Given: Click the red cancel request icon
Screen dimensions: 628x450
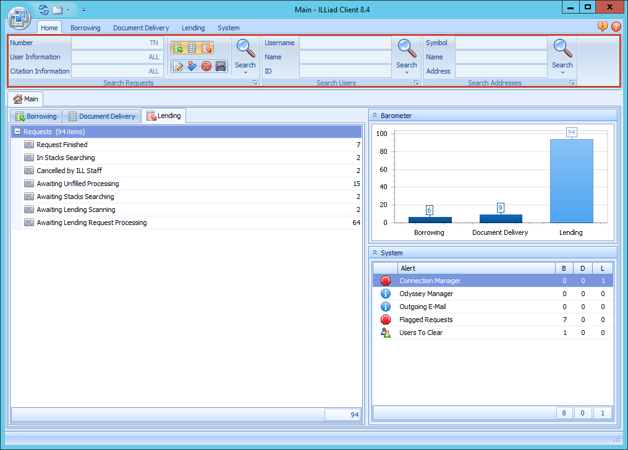Looking at the screenshot, I should (x=206, y=66).
